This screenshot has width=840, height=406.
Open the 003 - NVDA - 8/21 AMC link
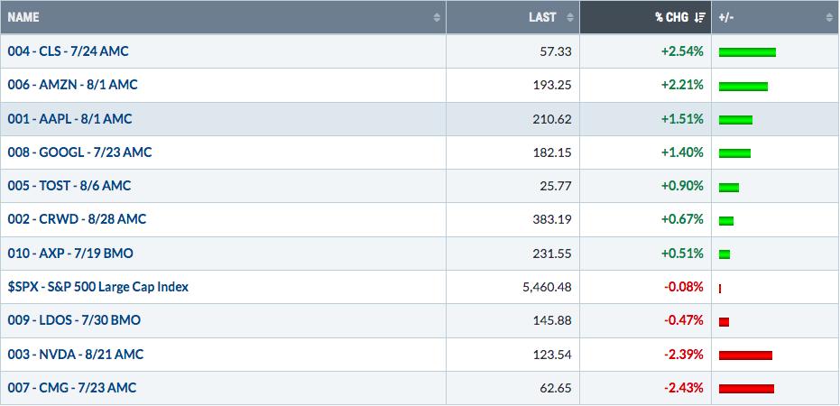click(x=76, y=355)
